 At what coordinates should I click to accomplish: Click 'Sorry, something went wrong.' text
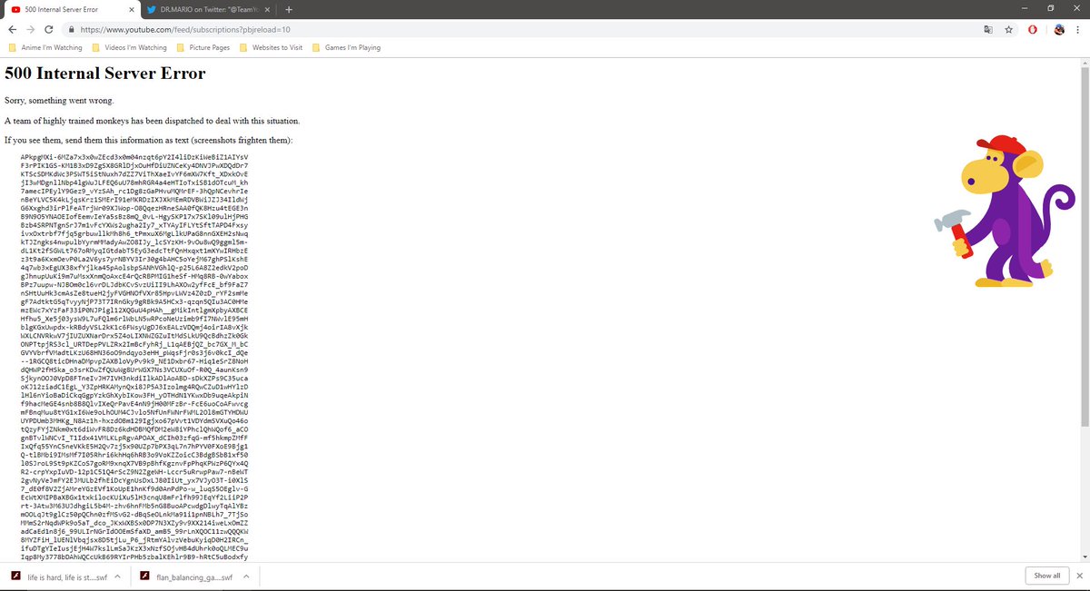[59, 100]
